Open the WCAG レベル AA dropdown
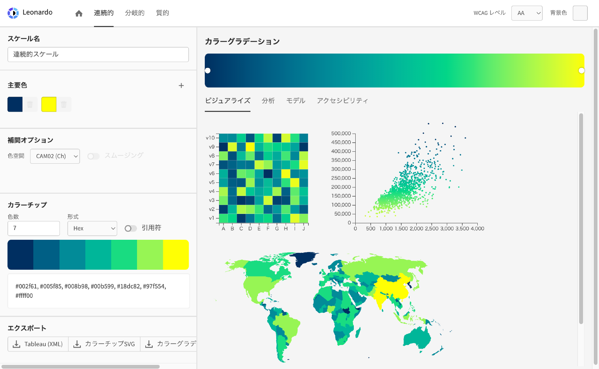This screenshot has height=369, width=599. (x=527, y=13)
